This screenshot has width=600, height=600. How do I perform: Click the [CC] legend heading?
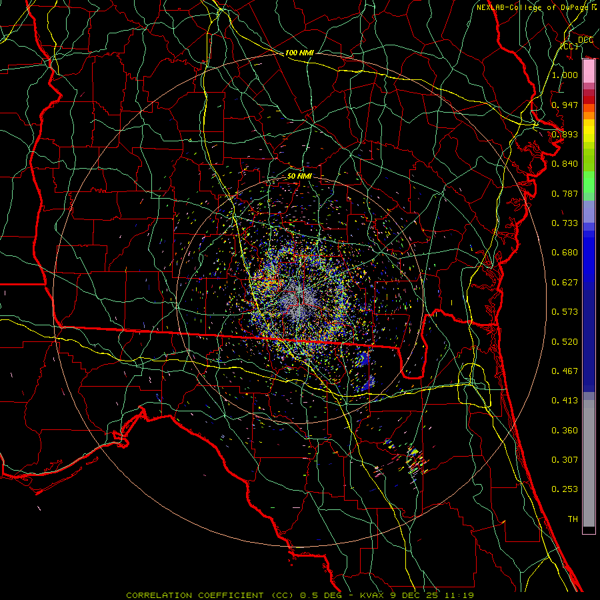pos(569,46)
